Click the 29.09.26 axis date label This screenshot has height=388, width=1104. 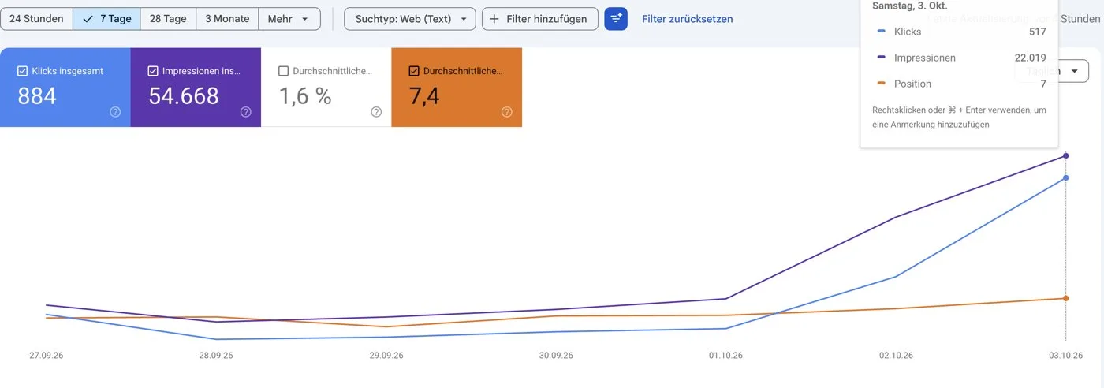tap(386, 356)
